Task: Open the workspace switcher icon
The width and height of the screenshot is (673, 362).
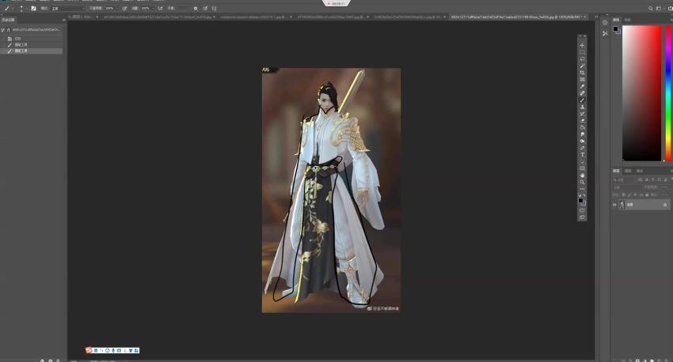Action: [x=659, y=8]
